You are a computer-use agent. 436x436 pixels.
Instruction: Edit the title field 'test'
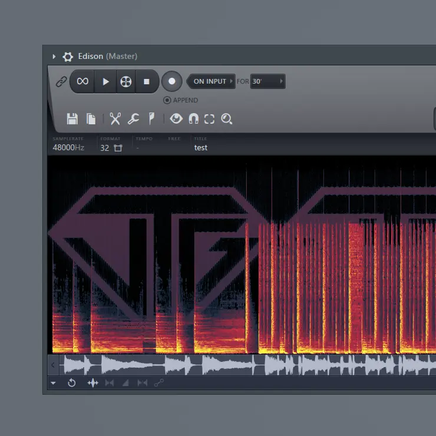pyautogui.click(x=201, y=148)
